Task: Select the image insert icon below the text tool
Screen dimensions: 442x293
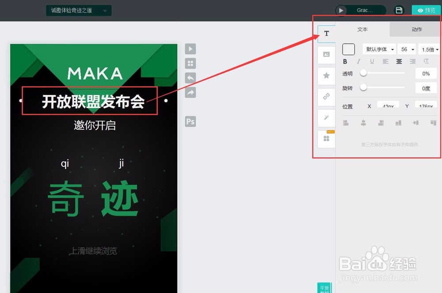Action: [326, 55]
